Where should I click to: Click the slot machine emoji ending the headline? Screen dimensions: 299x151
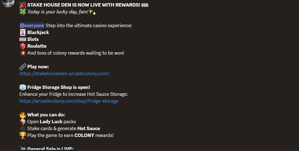point(145,5)
